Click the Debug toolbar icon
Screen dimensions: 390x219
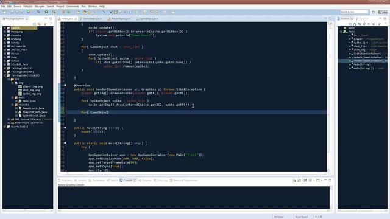38,12
